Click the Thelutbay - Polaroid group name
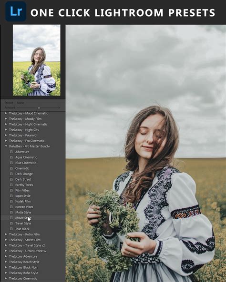 (23, 135)
